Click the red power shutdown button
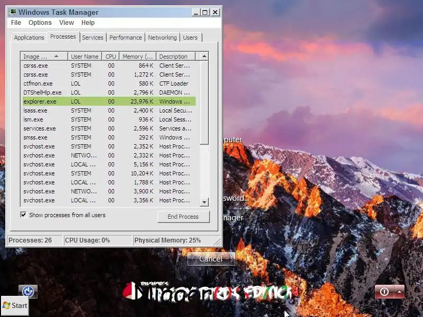 point(384,292)
